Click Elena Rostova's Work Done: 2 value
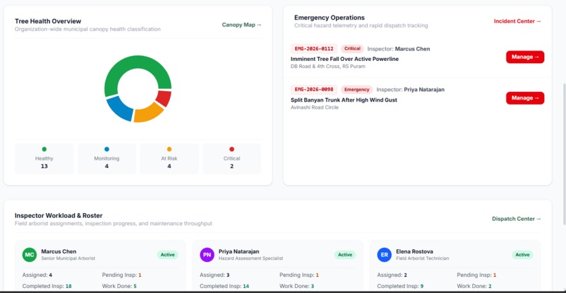The width and height of the screenshot is (566, 293). (x=490, y=286)
